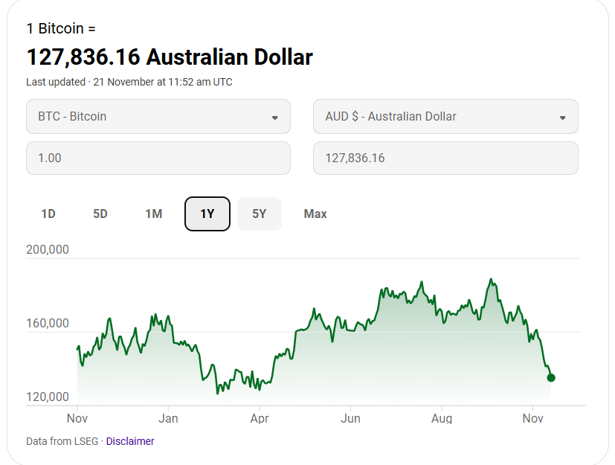Switch chart to the 5D range

tap(100, 214)
